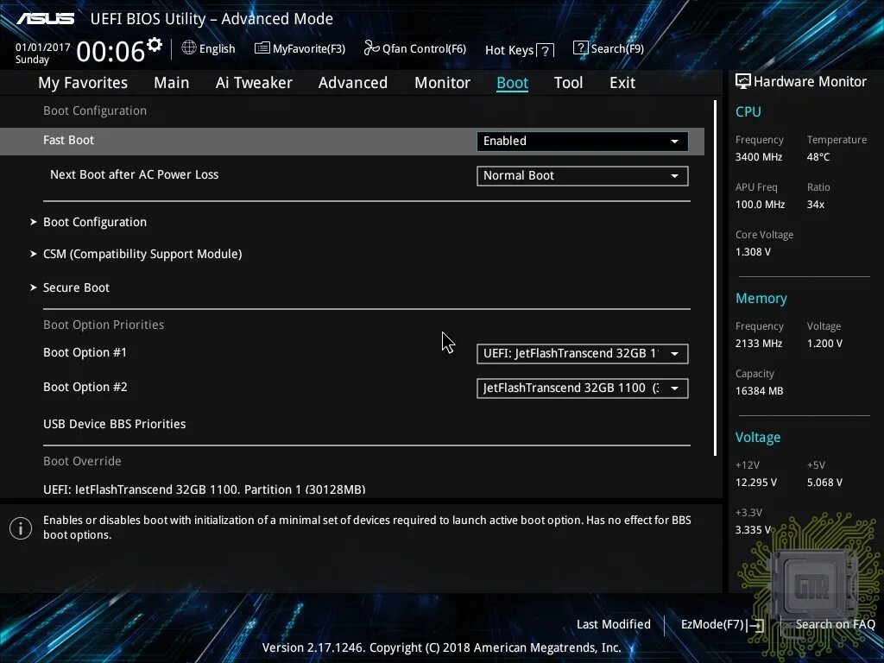This screenshot has height=663, width=884.
Task: Click CPU Temperature value 48°C
Action: (x=818, y=157)
